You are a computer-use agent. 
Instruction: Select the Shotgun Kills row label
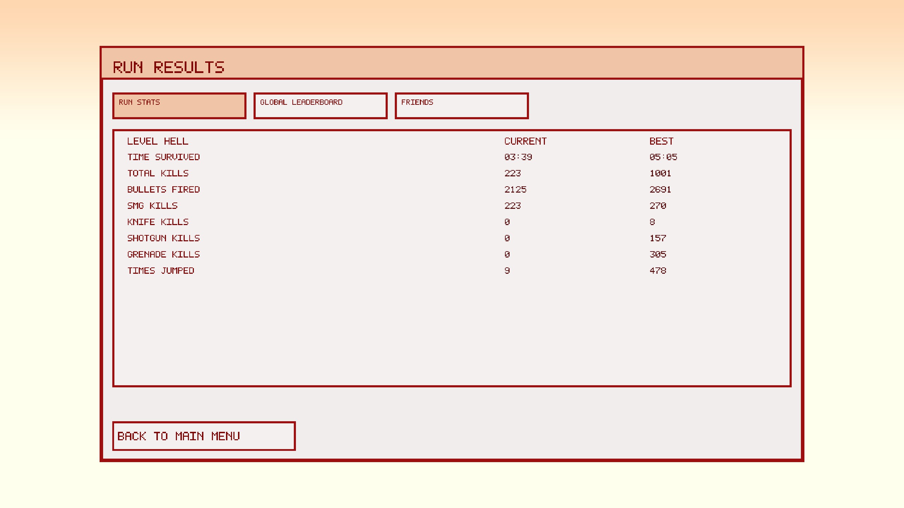point(163,238)
